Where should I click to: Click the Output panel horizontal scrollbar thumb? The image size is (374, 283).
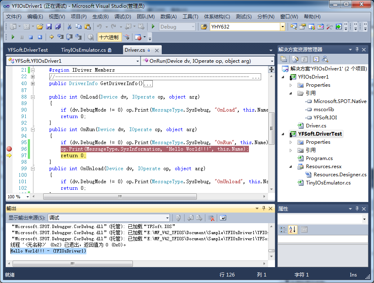(73, 264)
